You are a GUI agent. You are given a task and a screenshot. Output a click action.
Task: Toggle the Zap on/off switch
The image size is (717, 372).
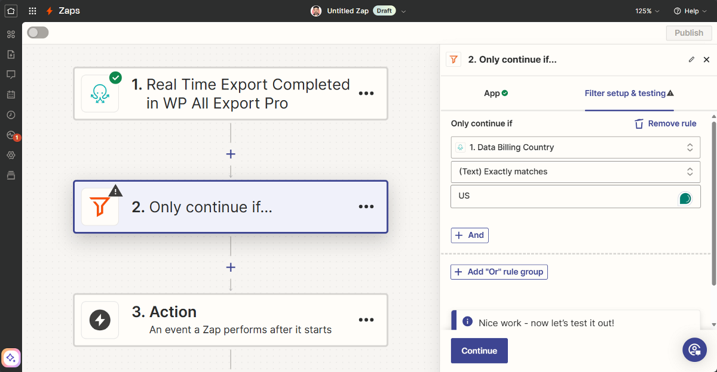point(38,33)
